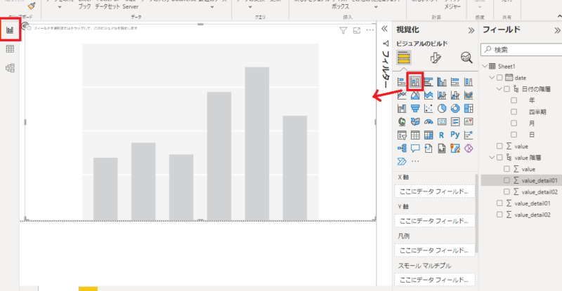Screen dimensions: 562x291
Task: Collapse the value 階層 hierarchy chevron
Action: (492, 158)
